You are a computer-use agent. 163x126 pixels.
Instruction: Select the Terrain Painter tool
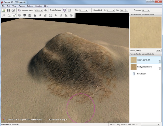click(x=14, y=15)
